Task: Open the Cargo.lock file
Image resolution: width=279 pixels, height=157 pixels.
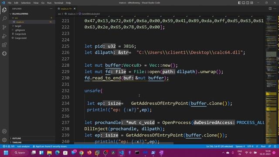Action: tap(20, 34)
